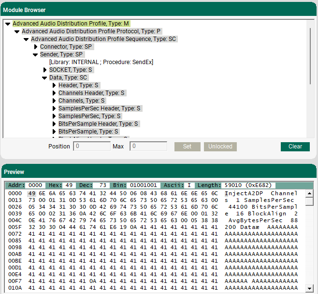The height and width of the screenshot is (294, 318).
Task: Click the Set button
Action: [x=187, y=147]
